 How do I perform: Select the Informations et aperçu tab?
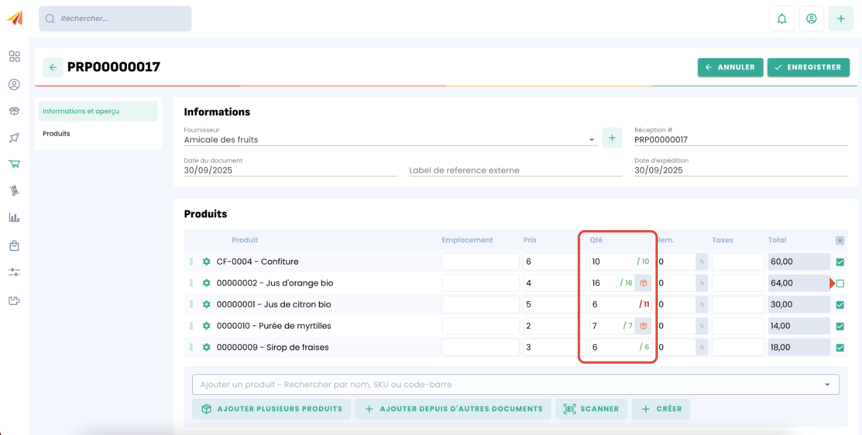pyautogui.click(x=98, y=111)
